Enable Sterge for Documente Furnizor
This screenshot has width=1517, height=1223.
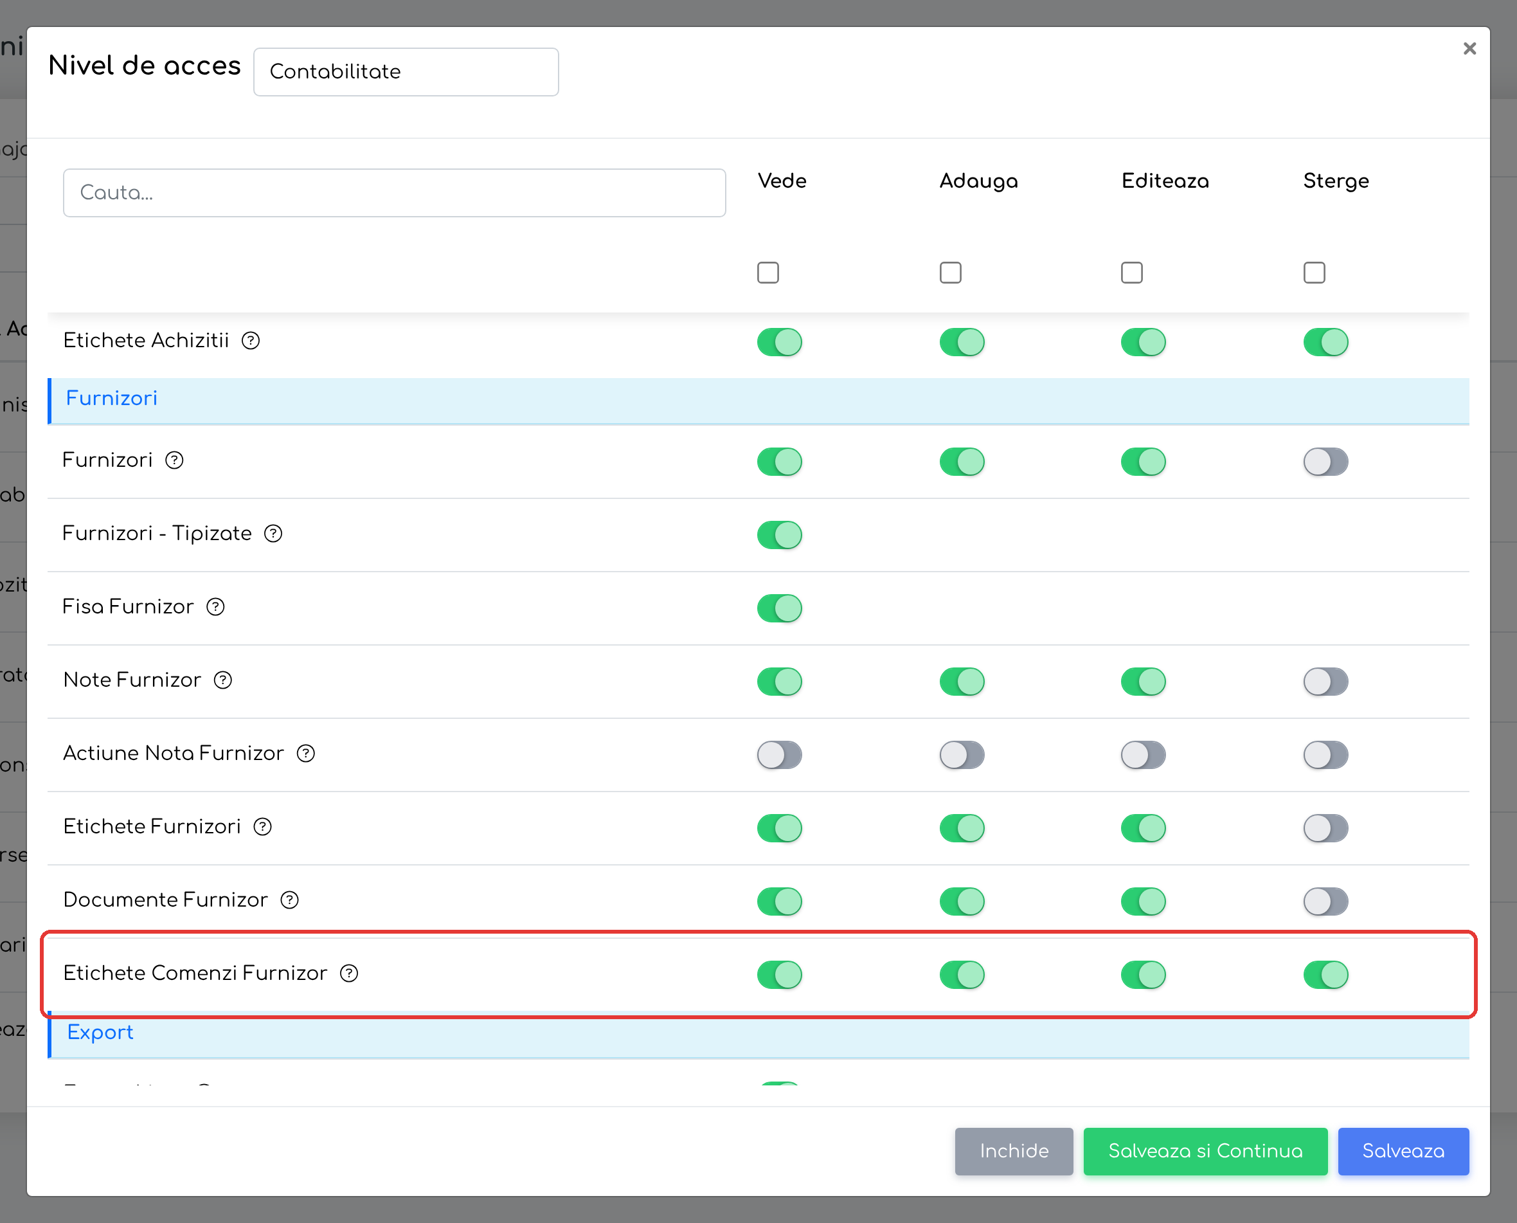pyautogui.click(x=1325, y=901)
